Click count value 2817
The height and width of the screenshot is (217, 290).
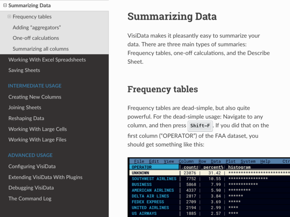[191, 196]
